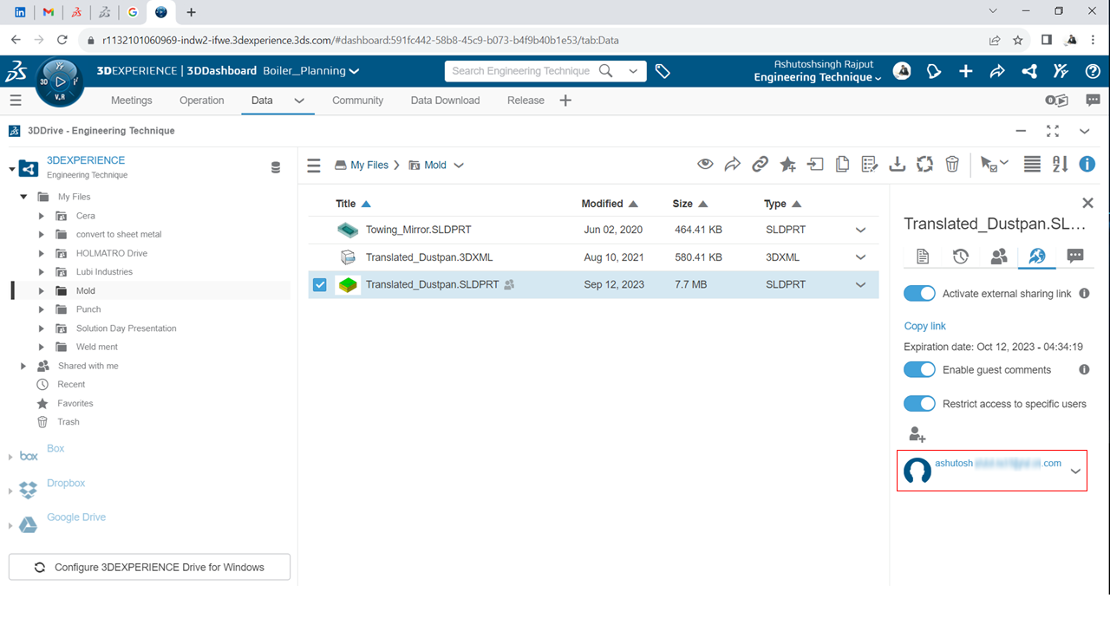Switch to the Data Download tab

point(445,101)
